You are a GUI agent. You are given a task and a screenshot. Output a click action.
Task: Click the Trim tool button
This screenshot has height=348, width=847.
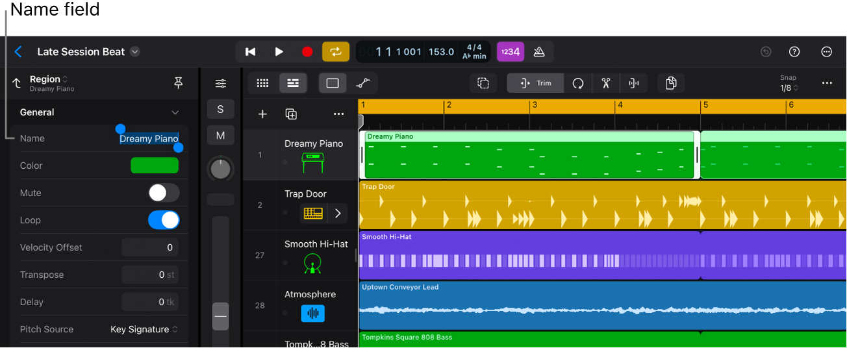pyautogui.click(x=535, y=83)
